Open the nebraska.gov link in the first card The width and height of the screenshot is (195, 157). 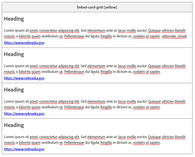(24, 43)
